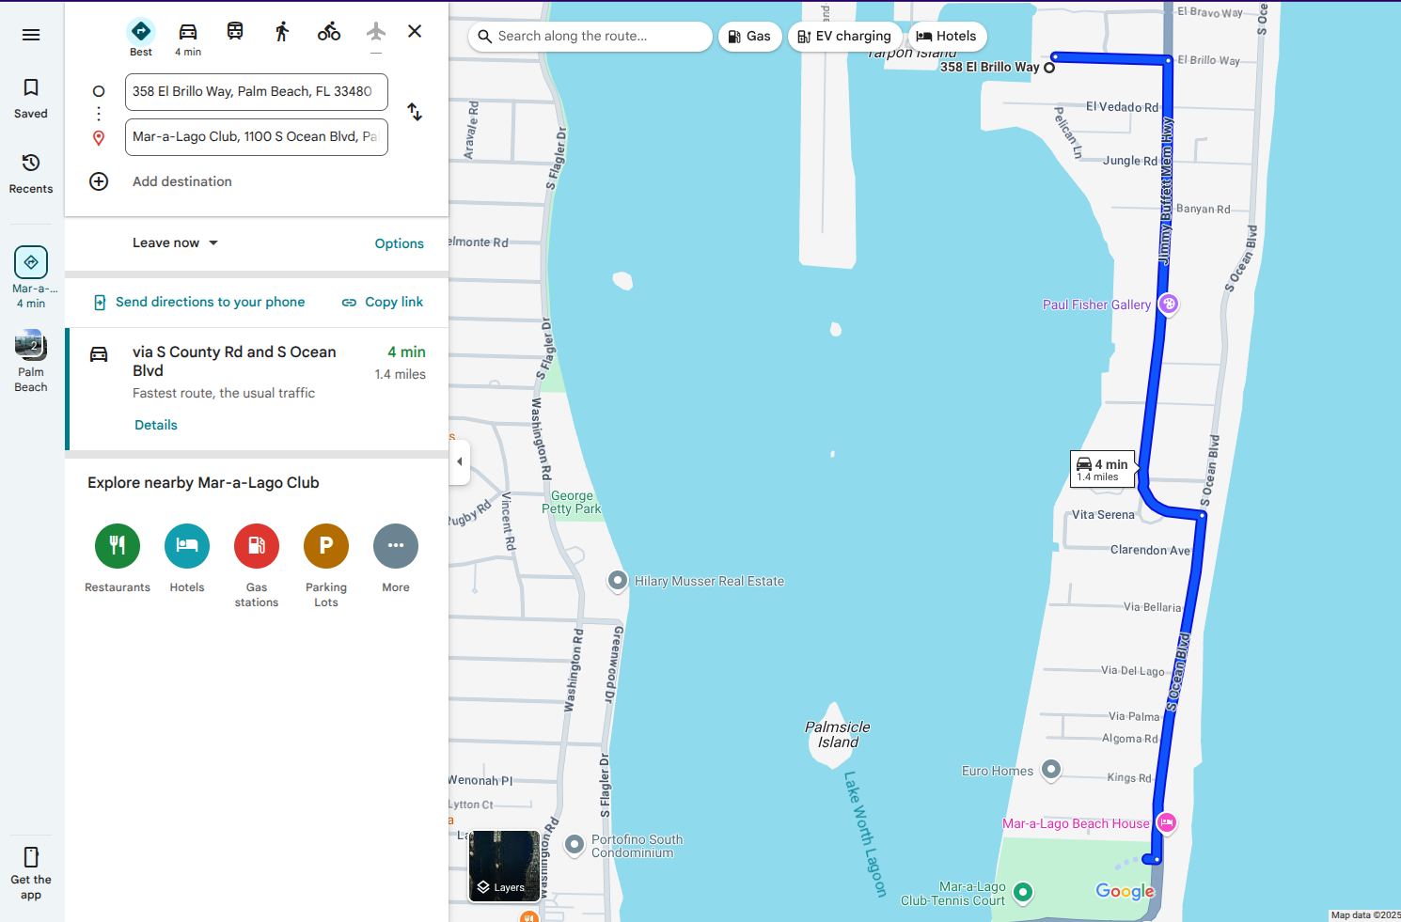This screenshot has width=1401, height=922.
Task: Filter by Hotels chip
Action: [947, 37]
